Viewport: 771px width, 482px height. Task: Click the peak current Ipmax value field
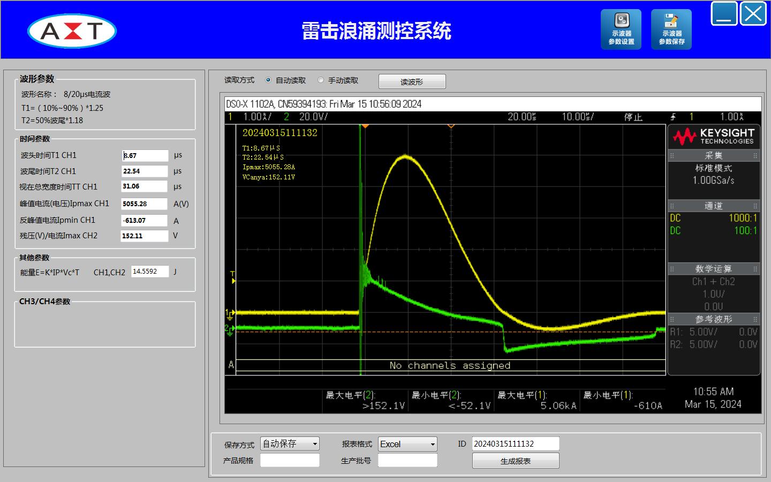point(145,204)
